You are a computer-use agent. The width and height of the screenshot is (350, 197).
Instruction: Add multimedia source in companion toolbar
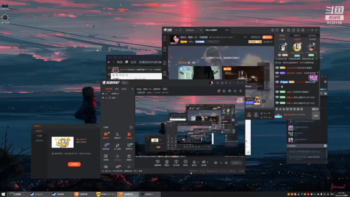(185, 163)
